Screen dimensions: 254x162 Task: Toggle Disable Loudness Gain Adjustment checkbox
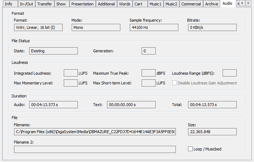pyautogui.click(x=175, y=83)
